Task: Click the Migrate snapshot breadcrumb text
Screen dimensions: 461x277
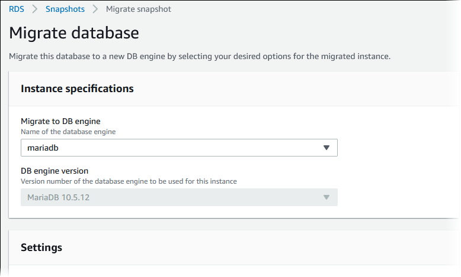Action: pyautogui.click(x=139, y=9)
